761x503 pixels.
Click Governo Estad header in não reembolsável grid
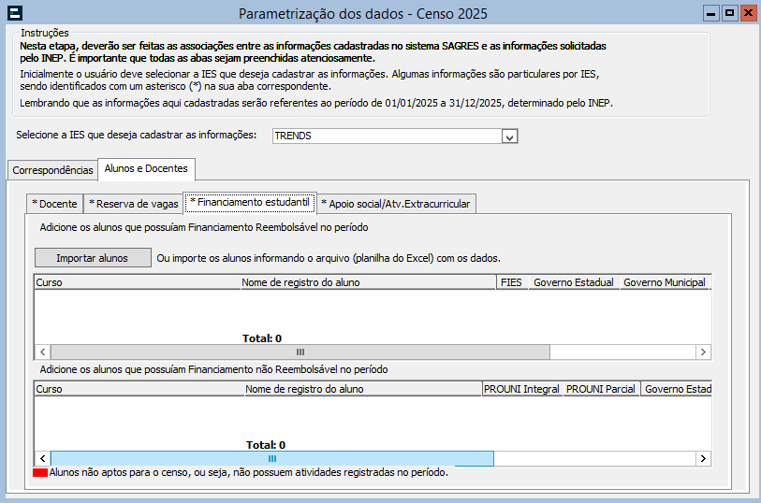(x=677, y=389)
